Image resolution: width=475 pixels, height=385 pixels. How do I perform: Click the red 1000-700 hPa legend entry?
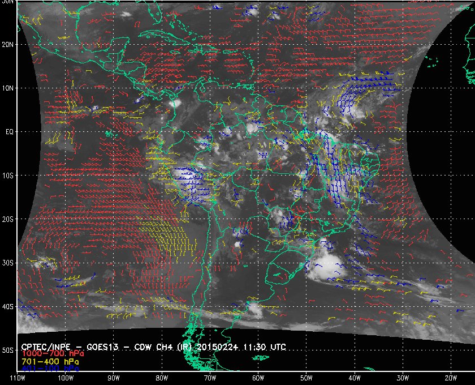(x=53, y=354)
